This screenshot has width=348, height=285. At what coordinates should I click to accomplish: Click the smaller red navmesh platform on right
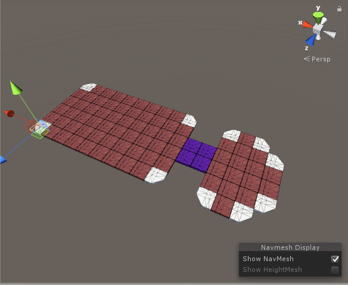click(x=241, y=175)
